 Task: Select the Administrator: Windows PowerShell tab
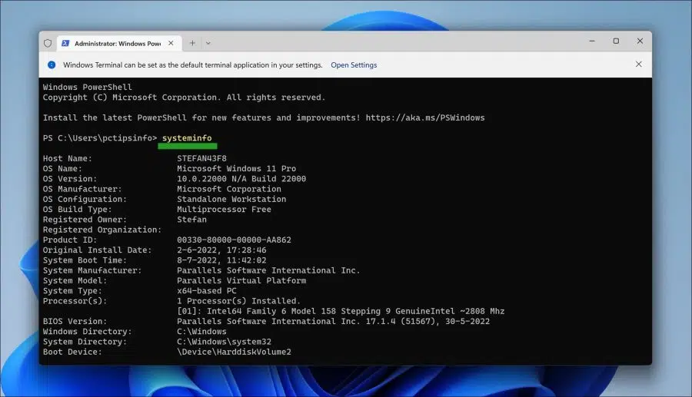(x=119, y=43)
